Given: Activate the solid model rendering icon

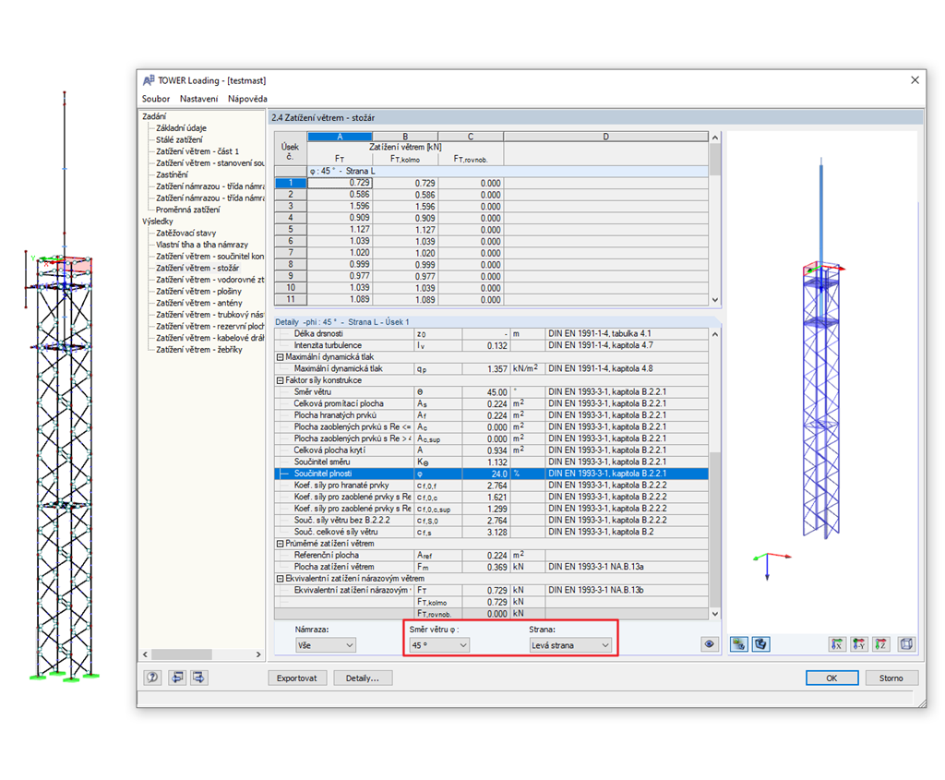Looking at the screenshot, I should point(760,644).
